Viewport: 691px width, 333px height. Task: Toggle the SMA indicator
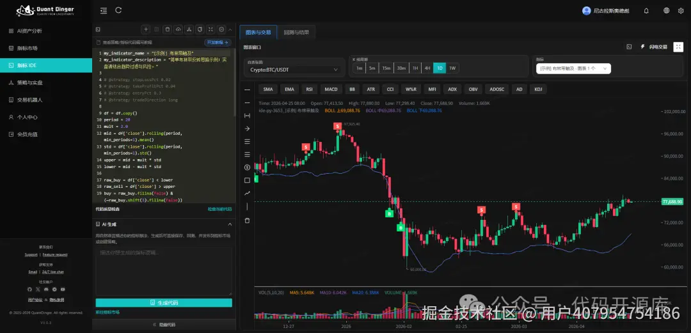tap(268, 89)
